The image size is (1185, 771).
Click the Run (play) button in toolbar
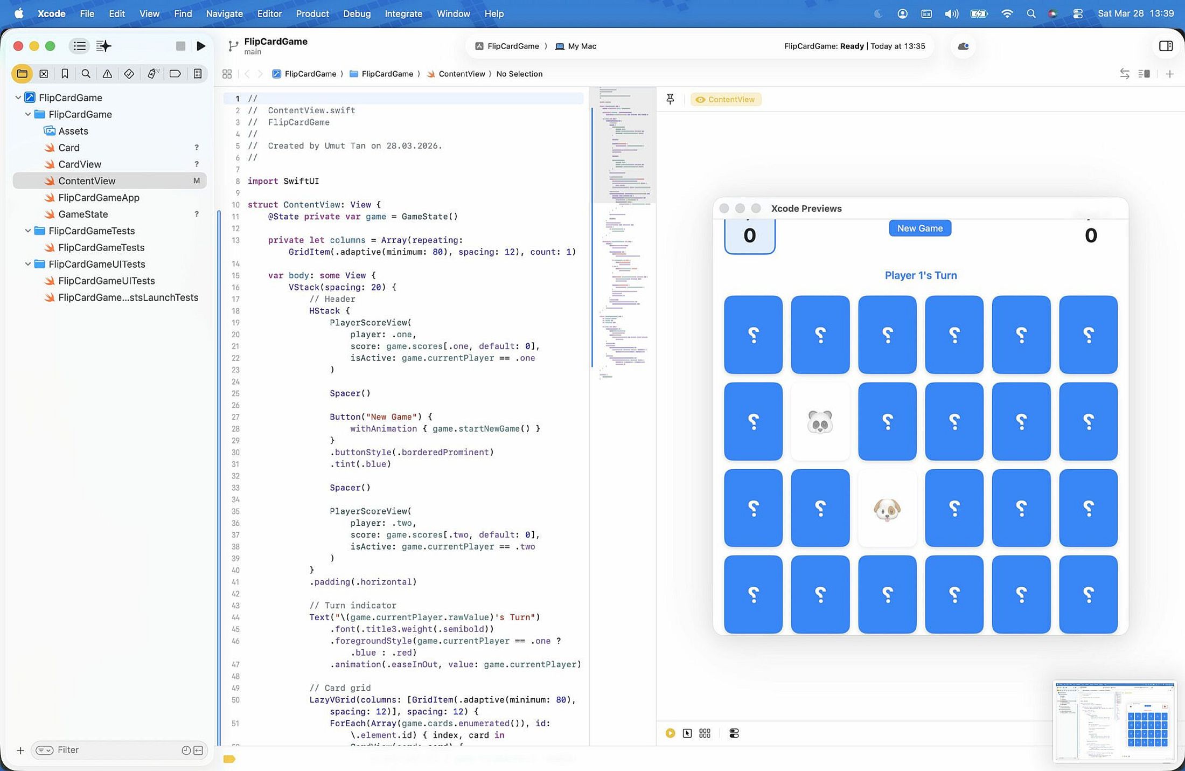tap(201, 46)
